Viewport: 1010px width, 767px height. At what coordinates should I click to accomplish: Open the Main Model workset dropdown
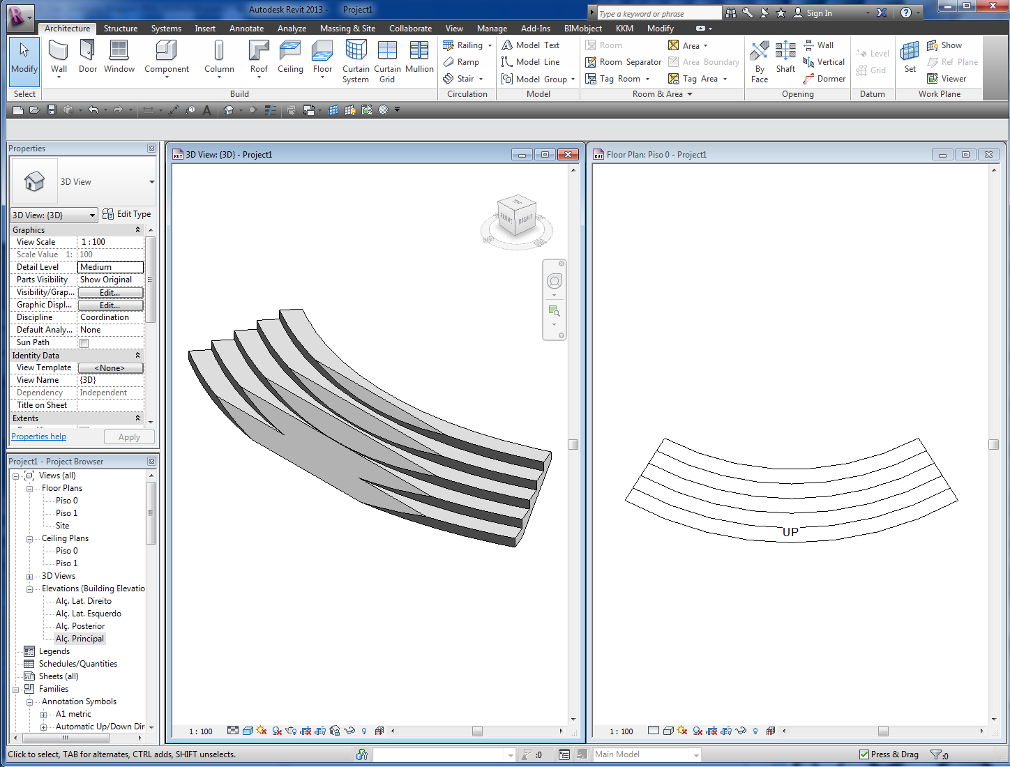click(x=695, y=755)
